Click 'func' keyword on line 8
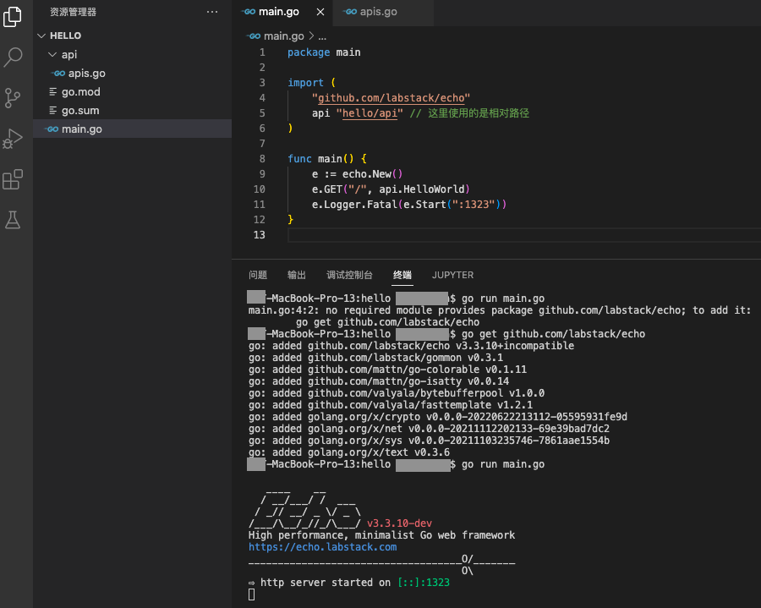Image resolution: width=761 pixels, height=608 pixels. pos(299,159)
